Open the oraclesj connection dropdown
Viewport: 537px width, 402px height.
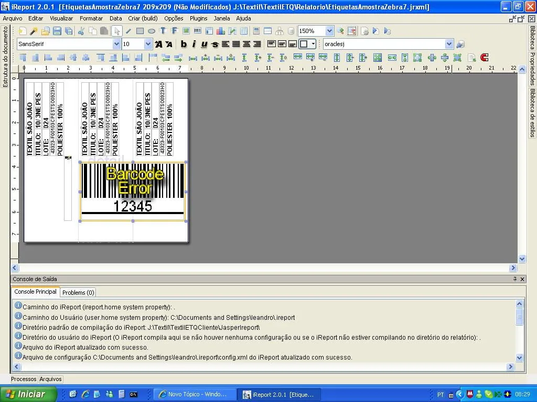[449, 44]
